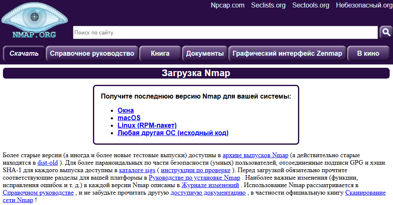Open the Документы menu tab
Screen dimensions: 393x205
(x=205, y=53)
